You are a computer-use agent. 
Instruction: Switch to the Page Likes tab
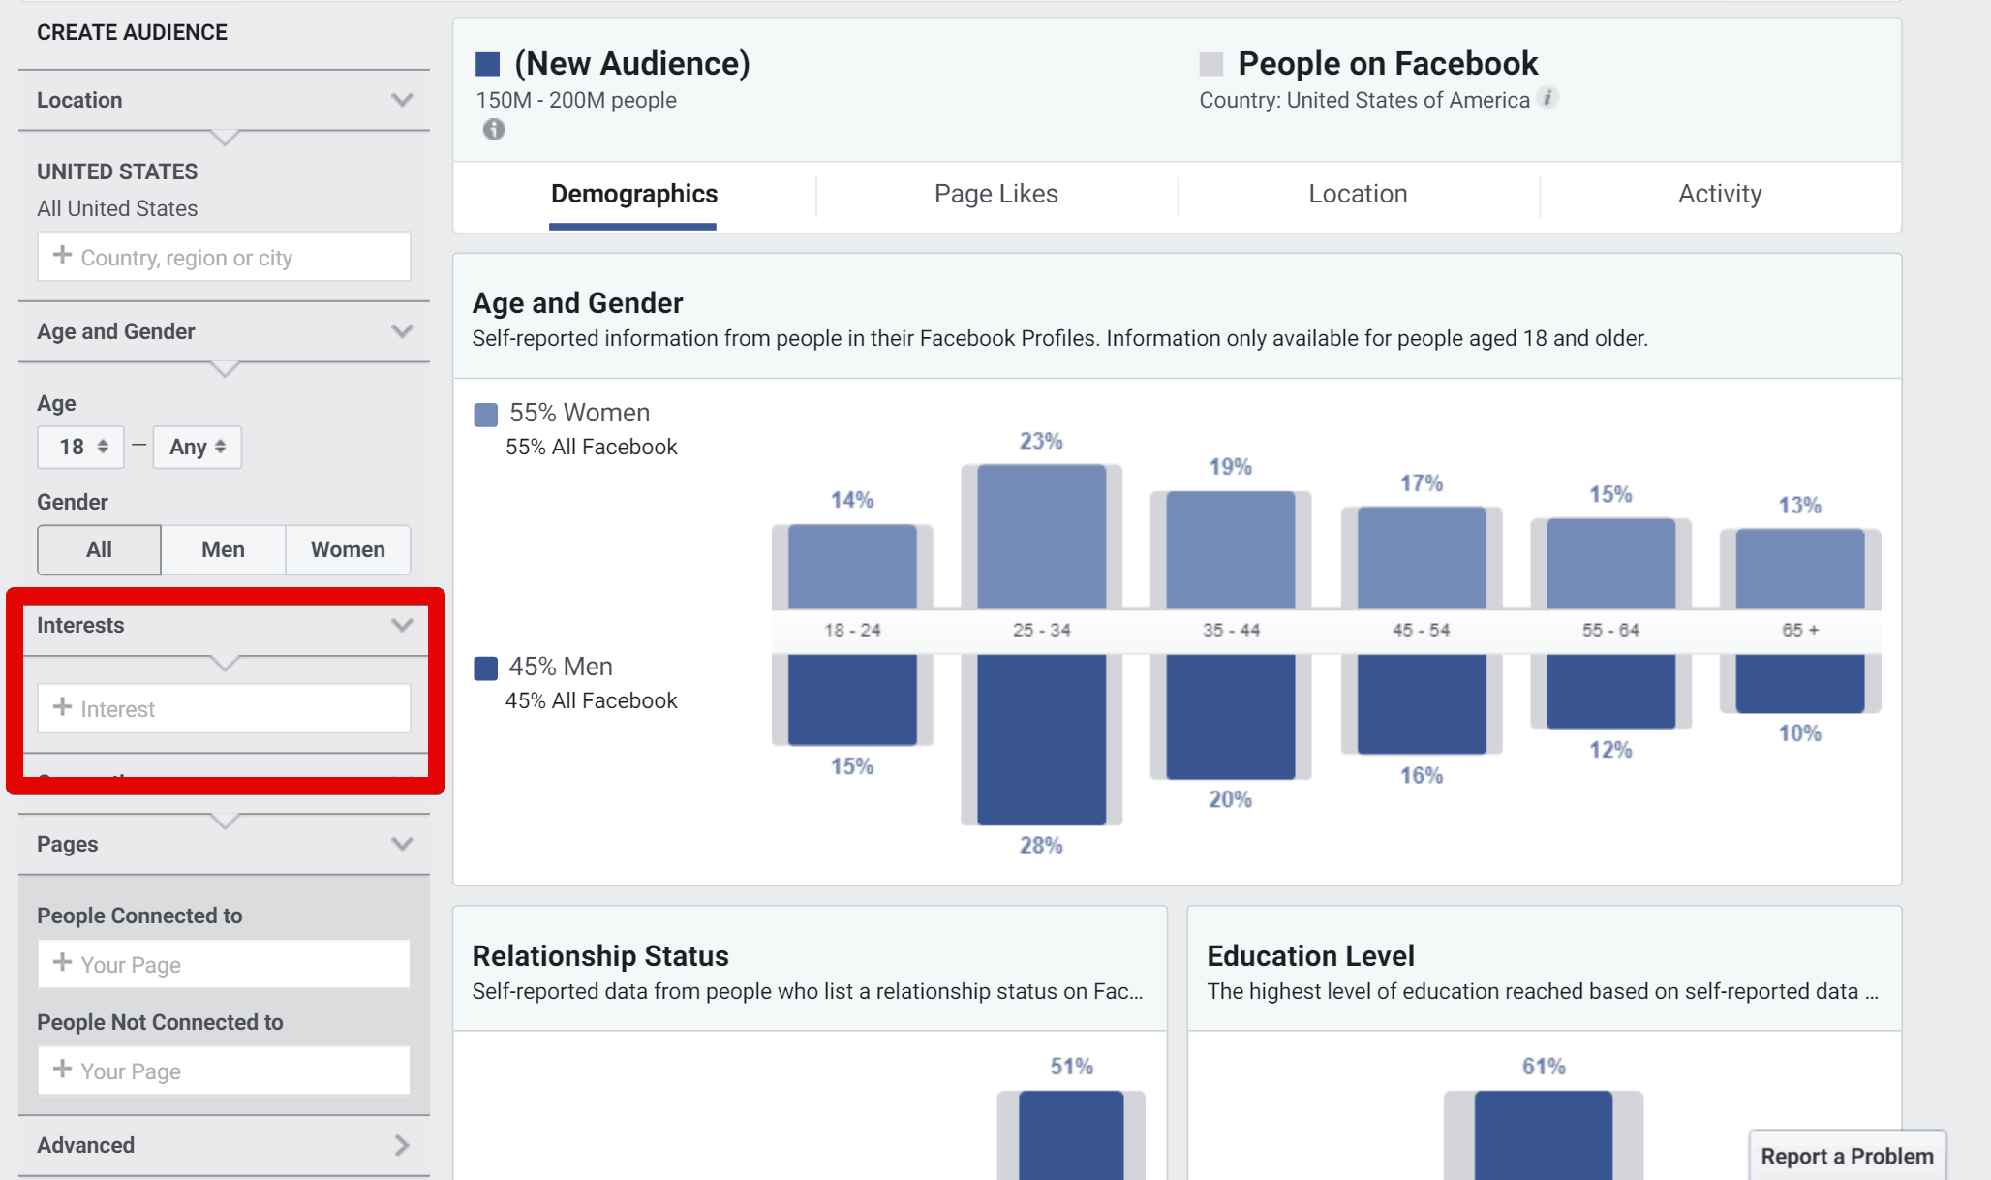[x=995, y=194]
